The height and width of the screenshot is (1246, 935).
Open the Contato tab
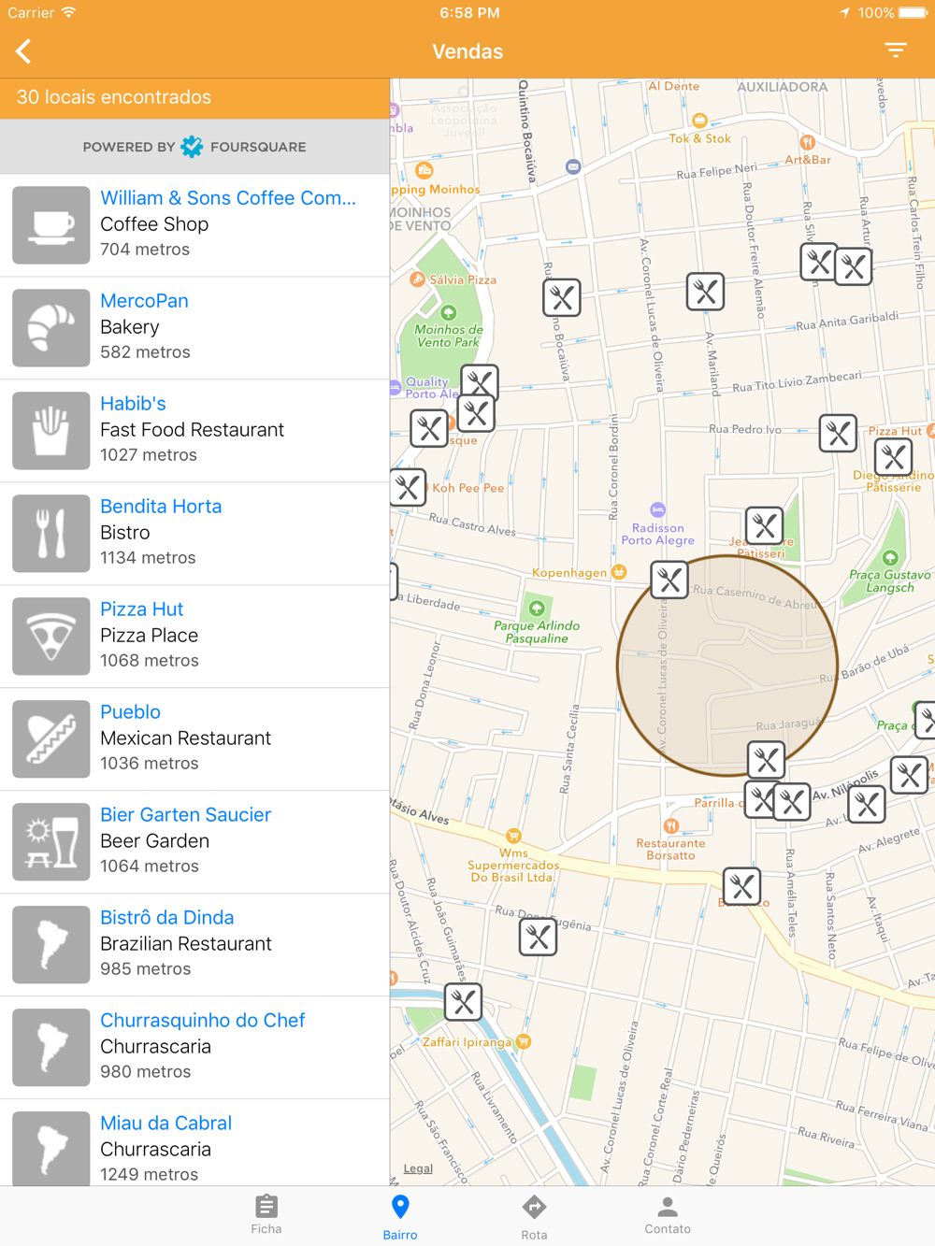668,1215
